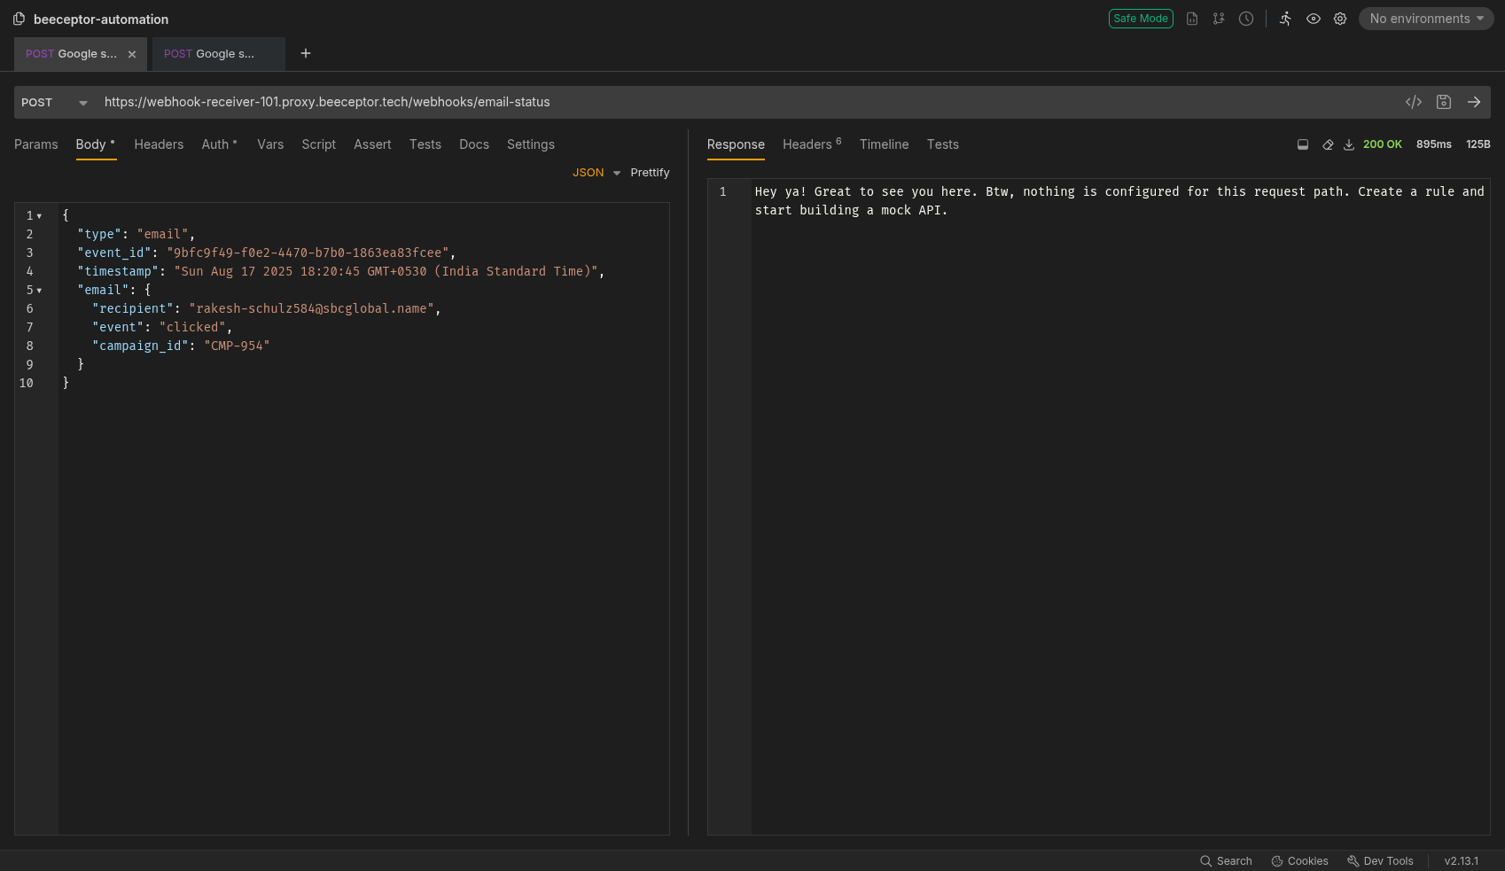Toggle the Safe Mode badge

(x=1141, y=19)
